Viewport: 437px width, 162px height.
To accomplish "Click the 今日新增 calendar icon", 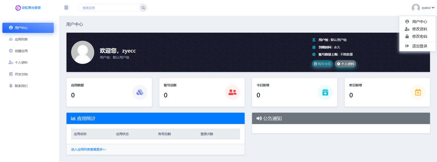I will point(325,92).
